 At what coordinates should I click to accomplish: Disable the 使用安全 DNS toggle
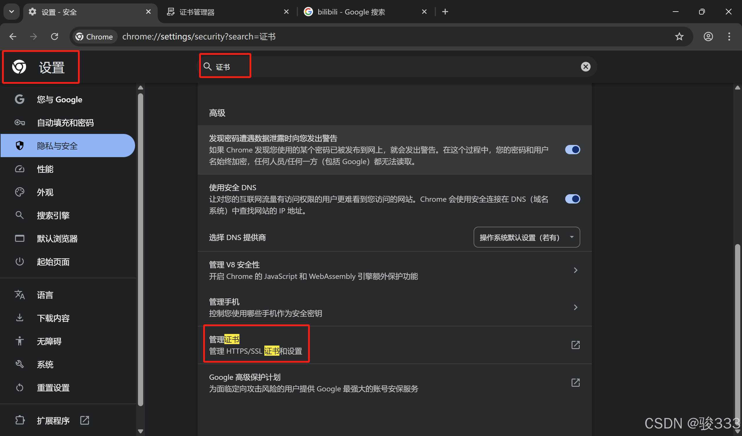tap(572, 199)
